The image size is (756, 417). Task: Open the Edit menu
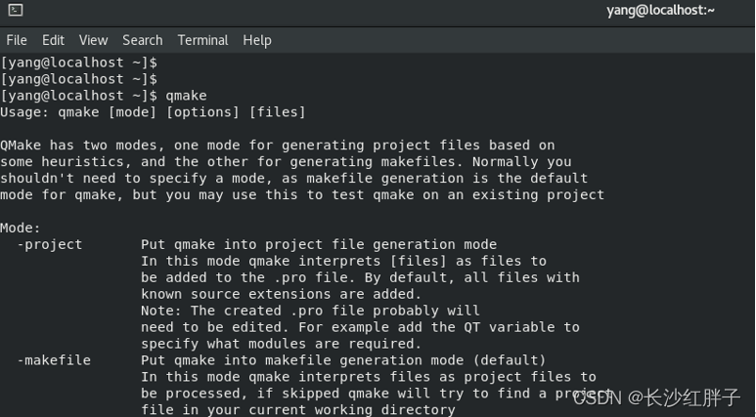(x=53, y=40)
